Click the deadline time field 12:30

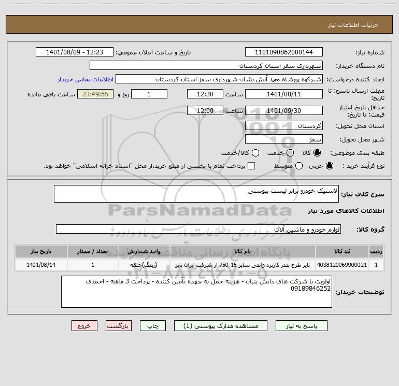pyautogui.click(x=205, y=94)
